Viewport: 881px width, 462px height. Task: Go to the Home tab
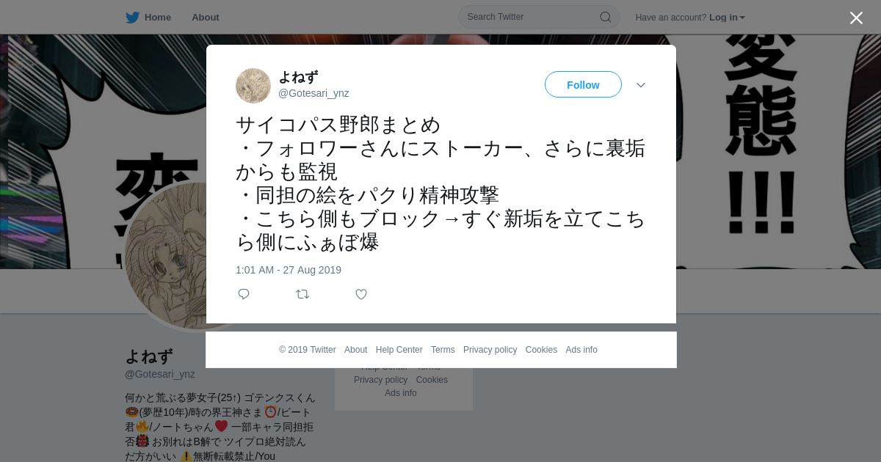tap(158, 18)
